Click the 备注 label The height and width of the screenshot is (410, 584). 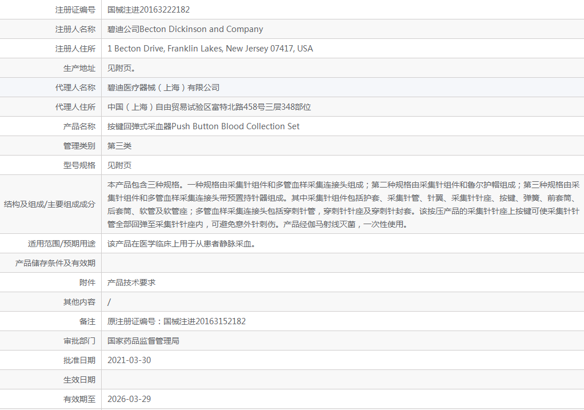[x=87, y=321]
